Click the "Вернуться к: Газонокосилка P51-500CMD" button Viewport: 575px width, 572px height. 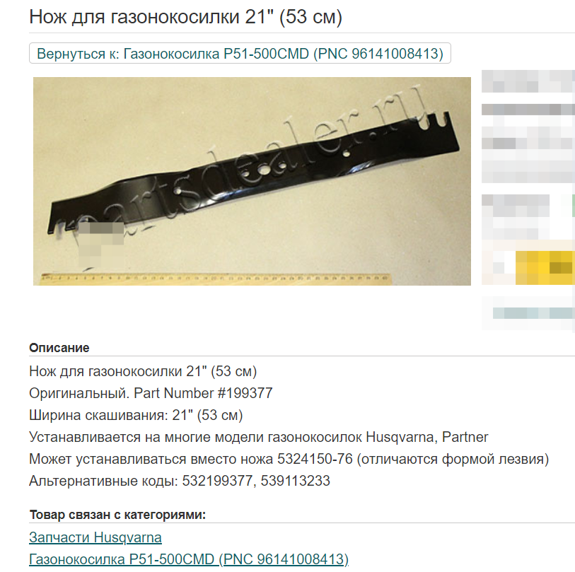tap(240, 54)
